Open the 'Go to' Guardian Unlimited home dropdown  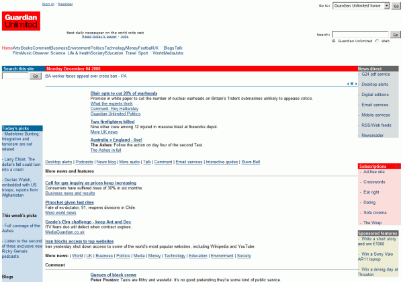pos(361,5)
